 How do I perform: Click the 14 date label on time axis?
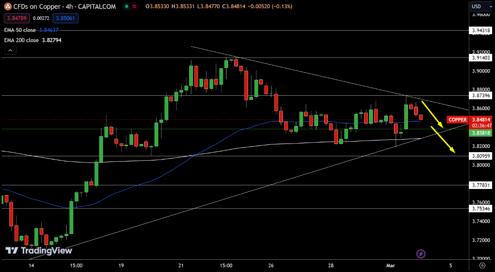31,265
